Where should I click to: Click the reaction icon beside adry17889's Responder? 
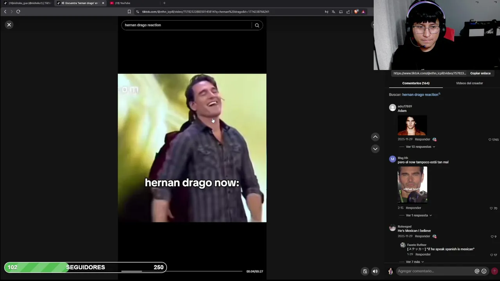434,139
